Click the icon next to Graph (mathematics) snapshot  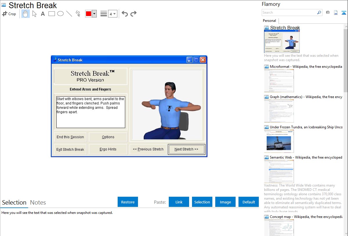pos(266,97)
